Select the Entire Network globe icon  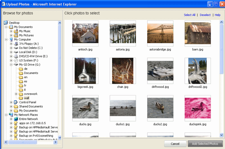tap(16, 119)
